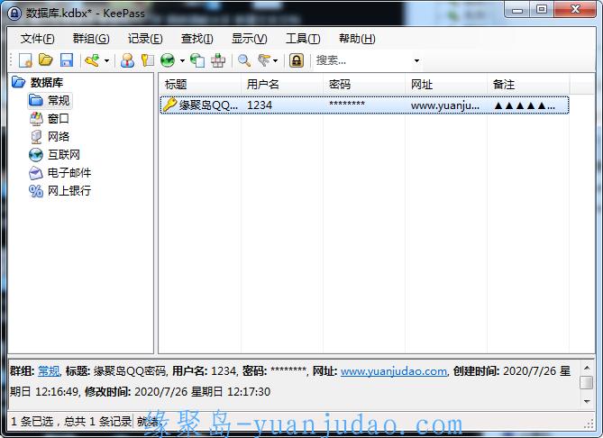Expand the dropdown arrow next to the globe icon
603x438 pixels.
click(x=182, y=61)
